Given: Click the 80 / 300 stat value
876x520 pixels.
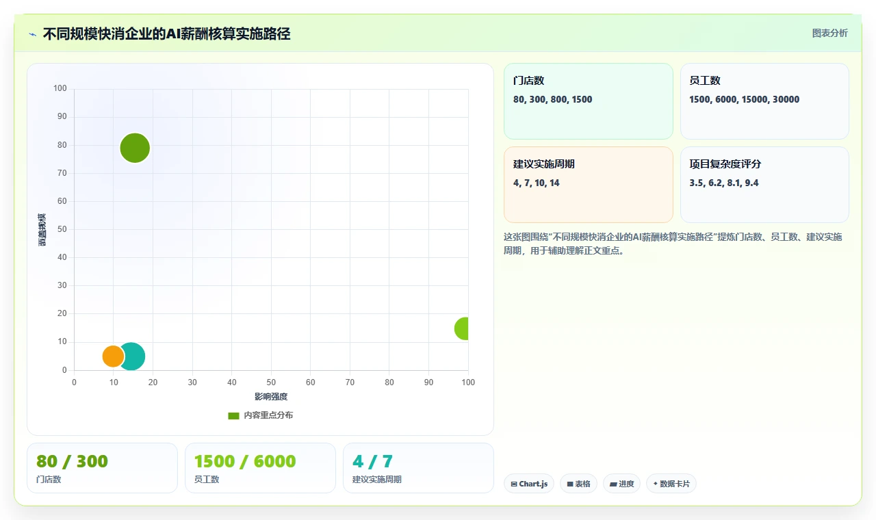Looking at the screenshot, I should pos(72,461).
